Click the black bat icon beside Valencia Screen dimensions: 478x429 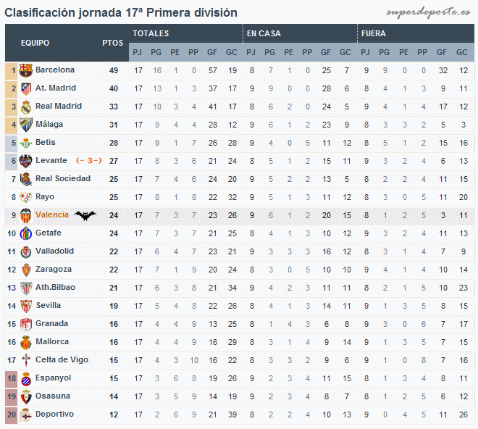[x=85, y=216]
